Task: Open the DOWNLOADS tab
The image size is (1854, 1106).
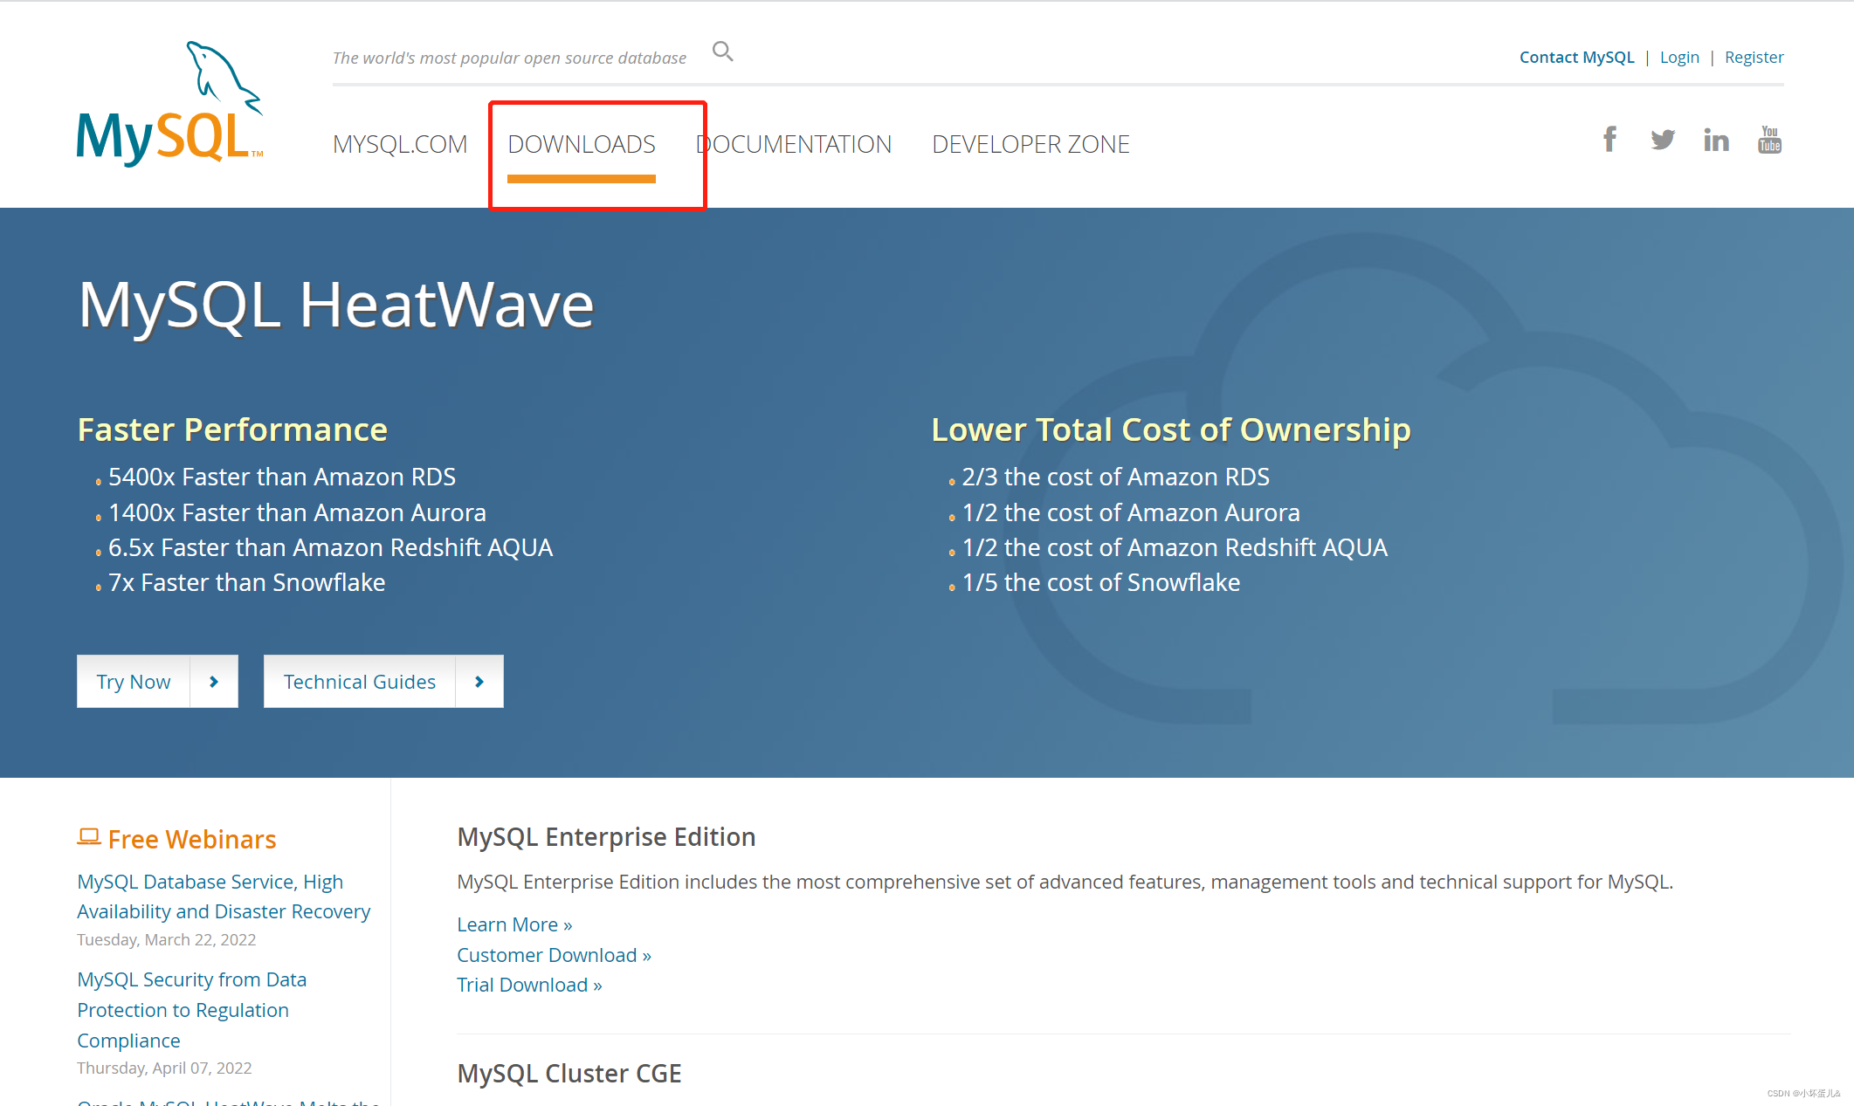Action: (x=582, y=144)
